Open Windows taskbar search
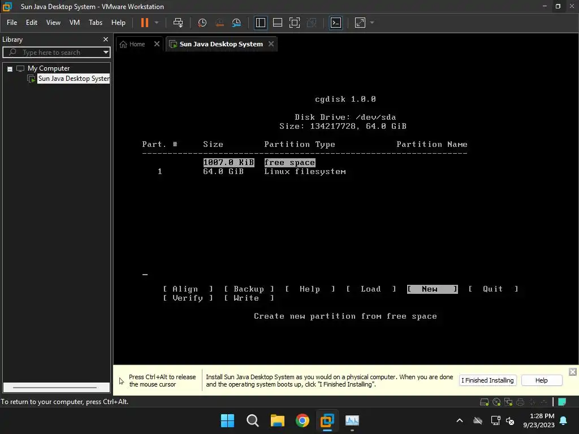The height and width of the screenshot is (434, 579). click(x=253, y=420)
